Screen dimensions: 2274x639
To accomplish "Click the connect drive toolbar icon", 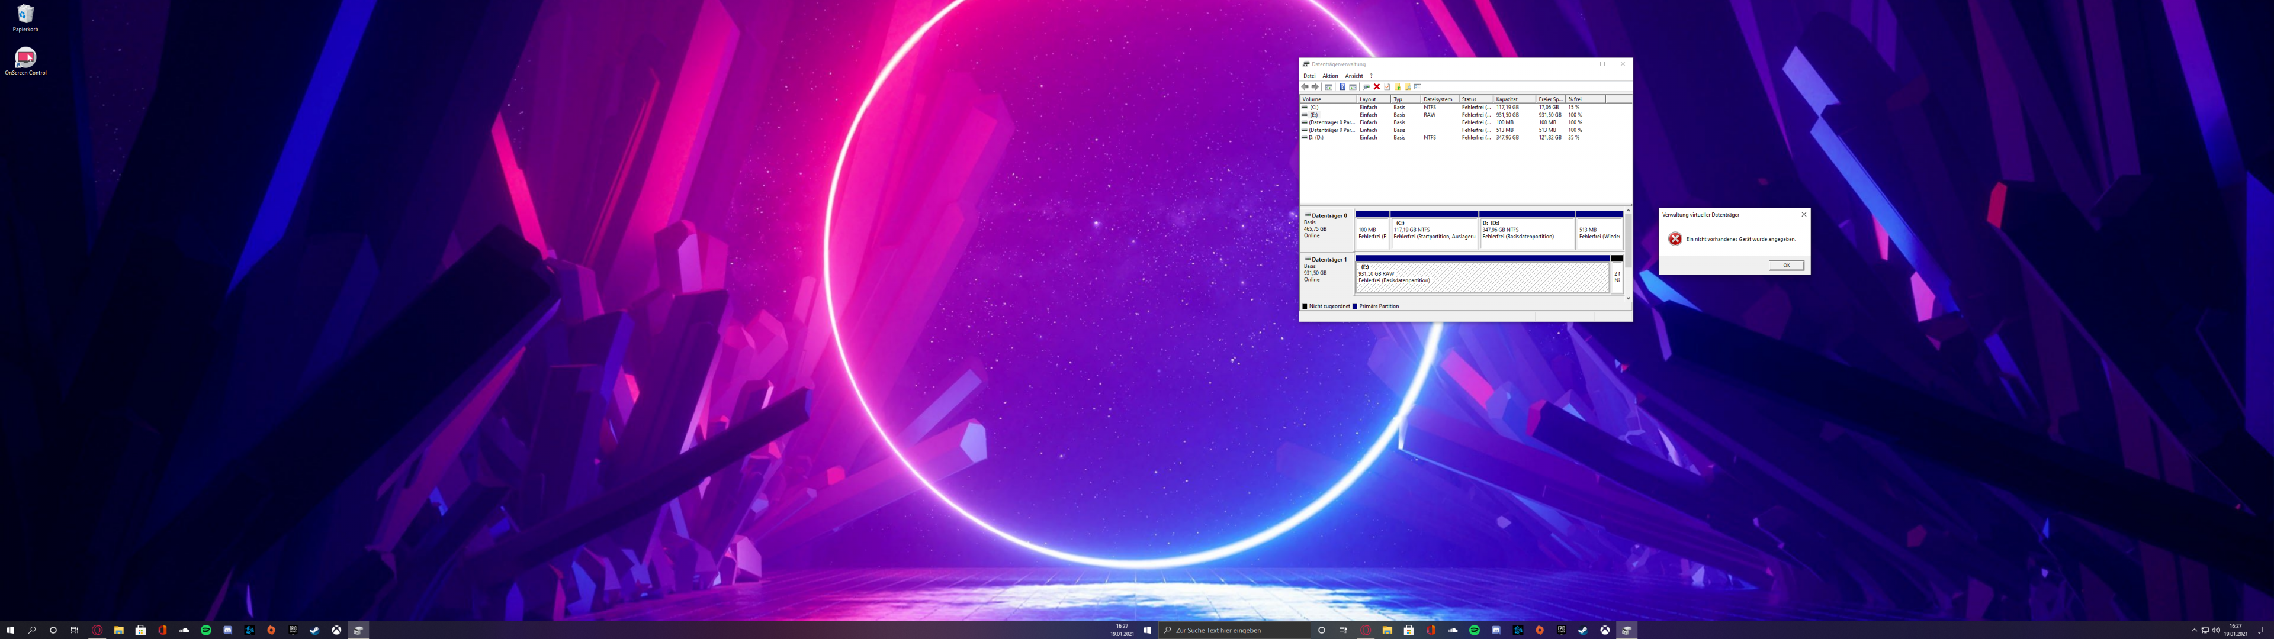I will 1367,86.
